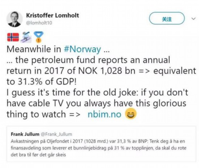Open the @Frank_Jullum handle

[x=56, y=134]
